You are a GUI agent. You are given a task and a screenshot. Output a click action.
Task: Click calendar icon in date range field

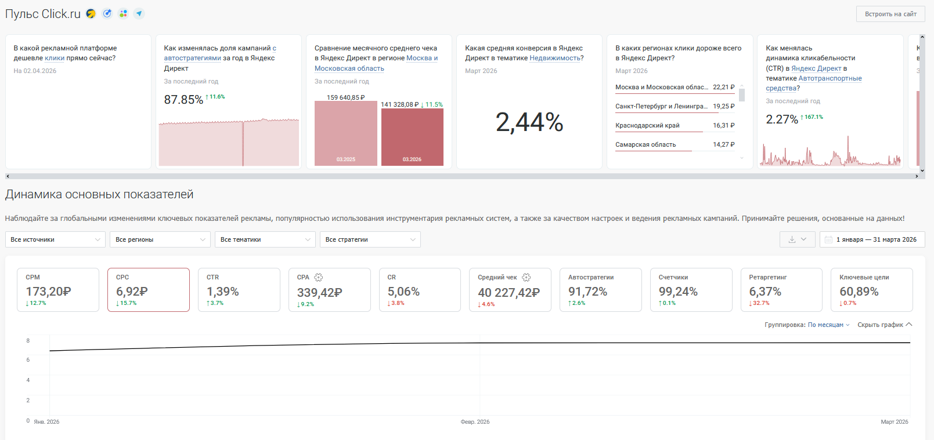(x=828, y=239)
